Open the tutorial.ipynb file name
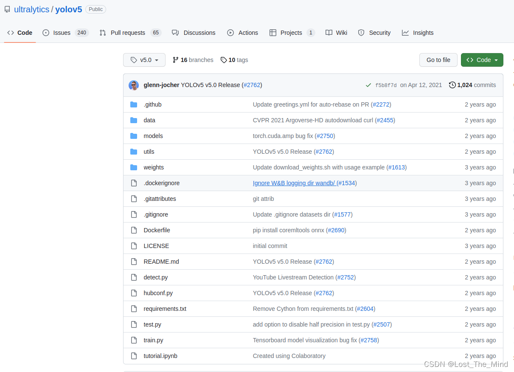This screenshot has width=514, height=372. point(160,356)
